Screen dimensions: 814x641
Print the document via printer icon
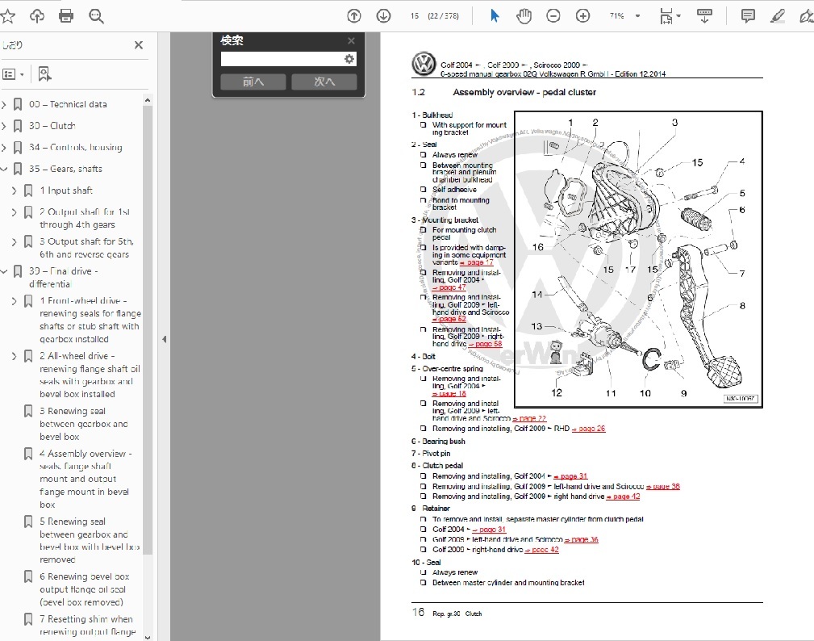click(66, 16)
